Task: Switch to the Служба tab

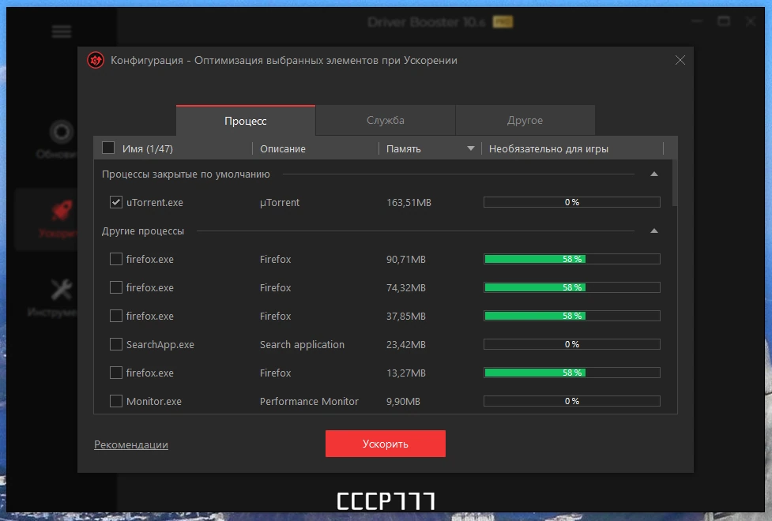Action: pyautogui.click(x=385, y=120)
